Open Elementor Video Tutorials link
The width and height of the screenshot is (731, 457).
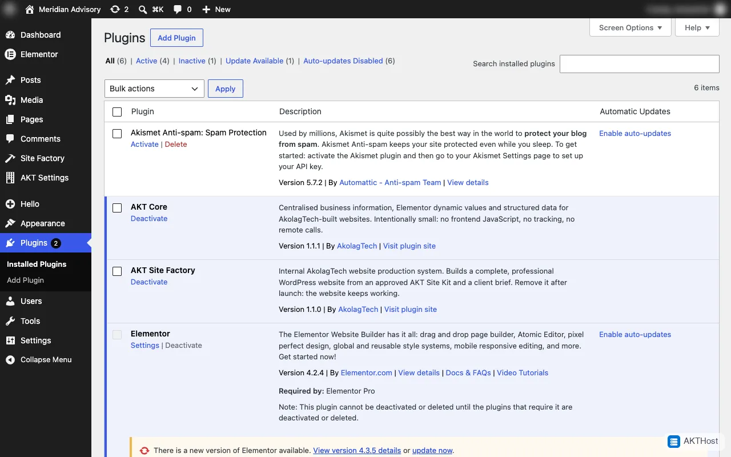coord(523,372)
